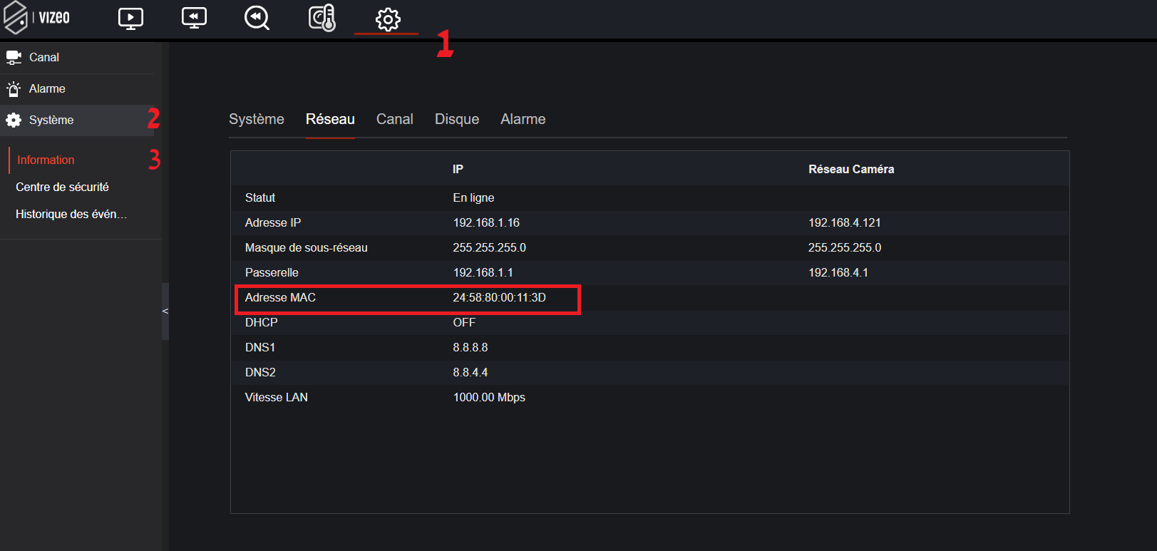1157x551 pixels.
Task: Click the rewind search magnifier icon
Action: [257, 19]
